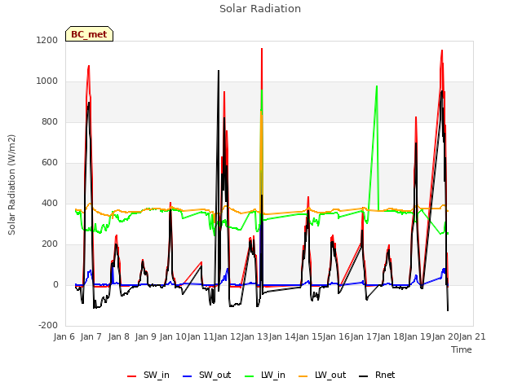Click the orange LW_out legend swatch
Screen dimensions: 522x391
point(303,376)
